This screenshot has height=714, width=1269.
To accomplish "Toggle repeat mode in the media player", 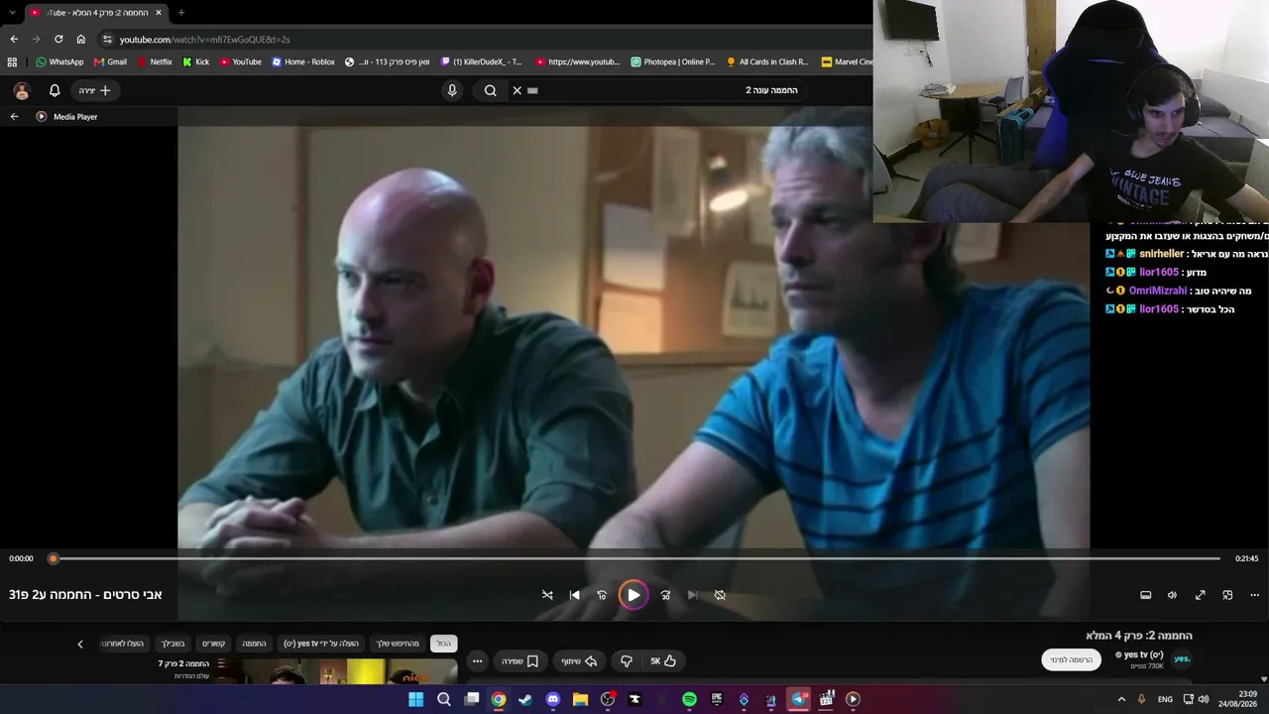I will 720,595.
